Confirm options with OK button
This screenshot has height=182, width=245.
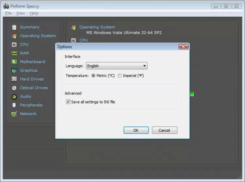tap(136, 130)
